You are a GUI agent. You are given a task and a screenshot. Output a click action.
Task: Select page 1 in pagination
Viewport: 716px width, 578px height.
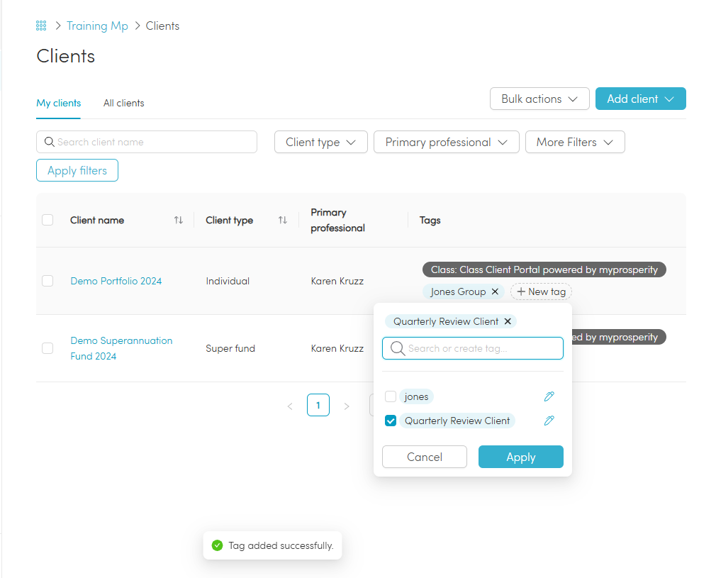pos(318,405)
